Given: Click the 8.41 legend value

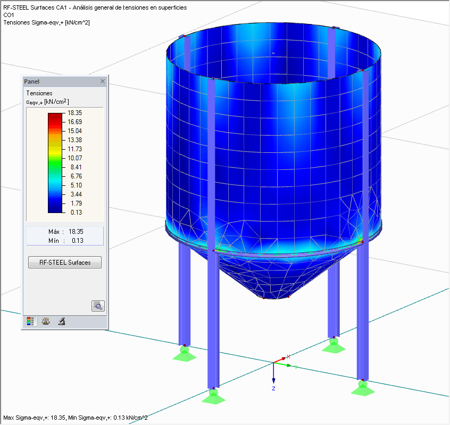Looking at the screenshot, I should point(76,167).
